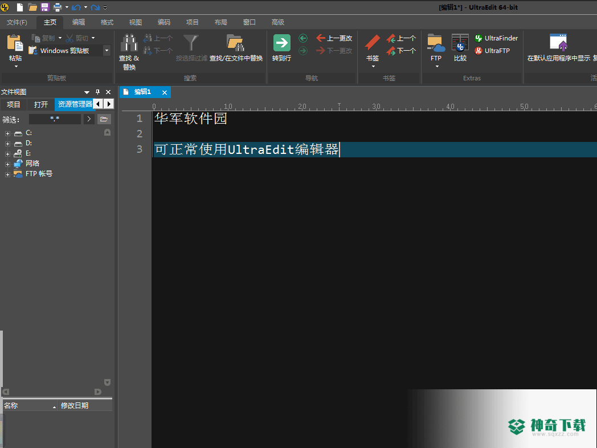This screenshot has width=597, height=448.
Task: Click the 比较 compare icon
Action: tap(460, 43)
